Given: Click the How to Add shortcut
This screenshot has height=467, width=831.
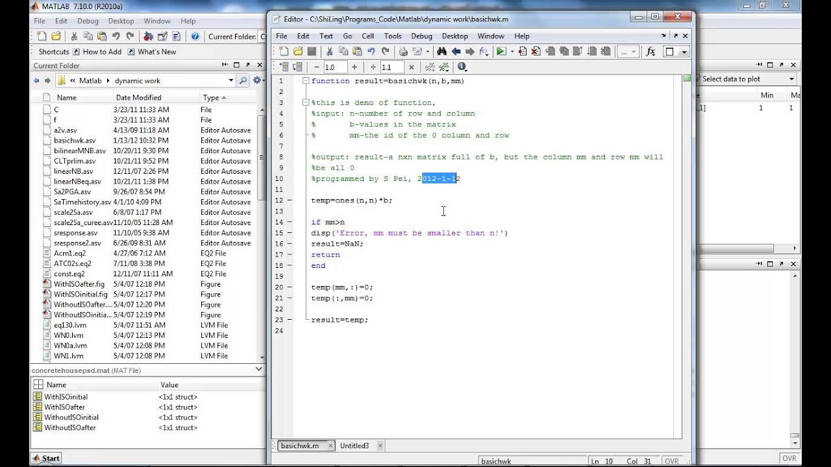Looking at the screenshot, I should pyautogui.click(x=97, y=52).
